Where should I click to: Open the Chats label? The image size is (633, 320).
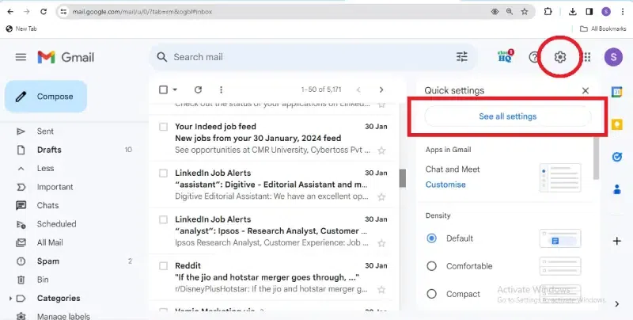(x=47, y=206)
